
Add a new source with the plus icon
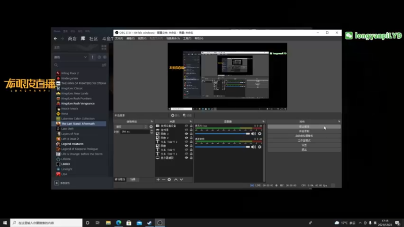click(x=158, y=180)
